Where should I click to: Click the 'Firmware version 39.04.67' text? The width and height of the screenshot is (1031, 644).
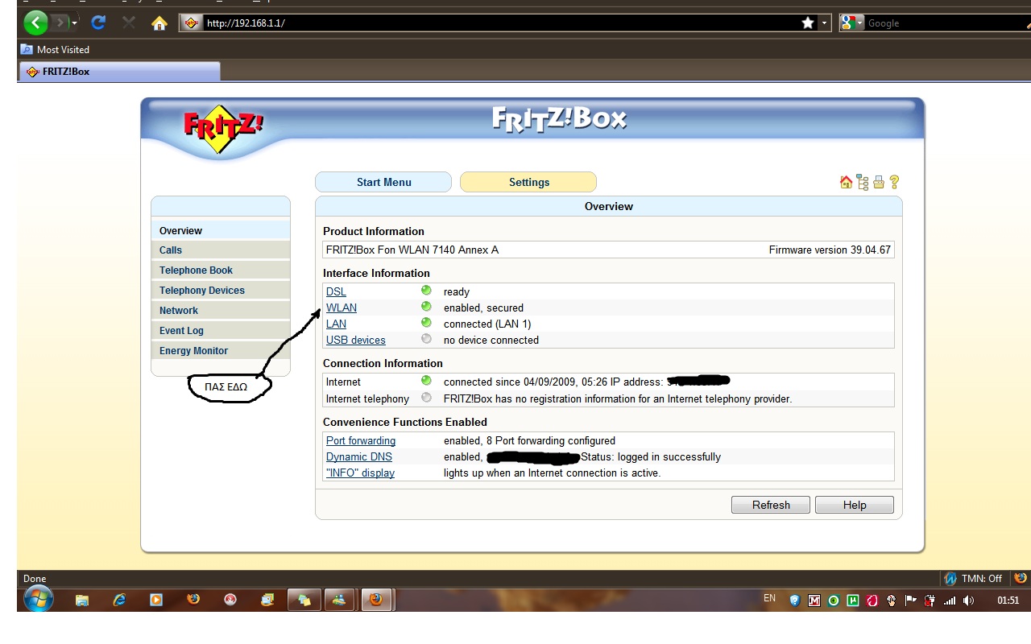coord(830,250)
